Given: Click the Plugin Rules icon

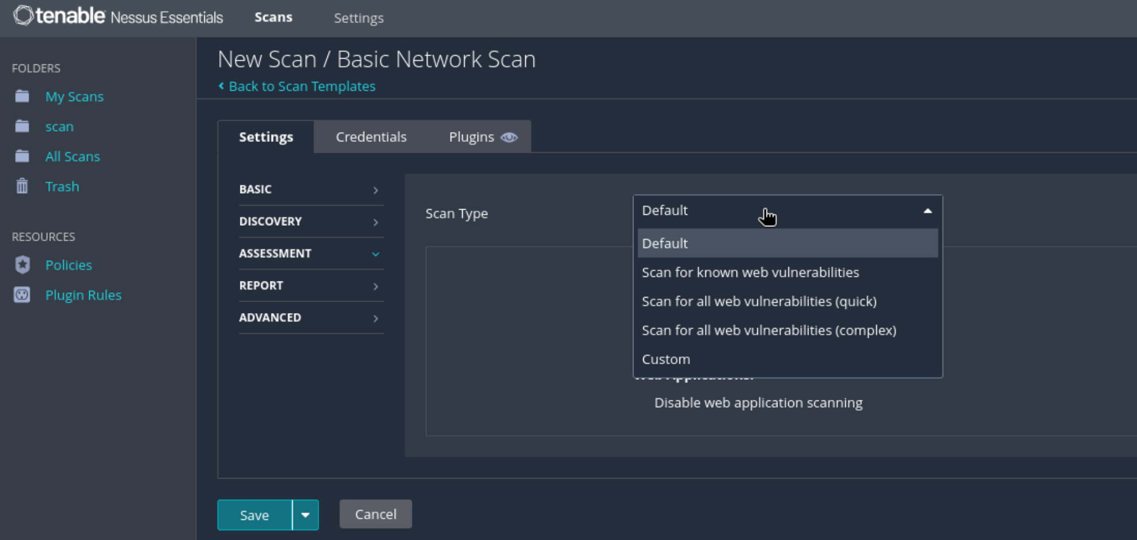Looking at the screenshot, I should pyautogui.click(x=22, y=295).
